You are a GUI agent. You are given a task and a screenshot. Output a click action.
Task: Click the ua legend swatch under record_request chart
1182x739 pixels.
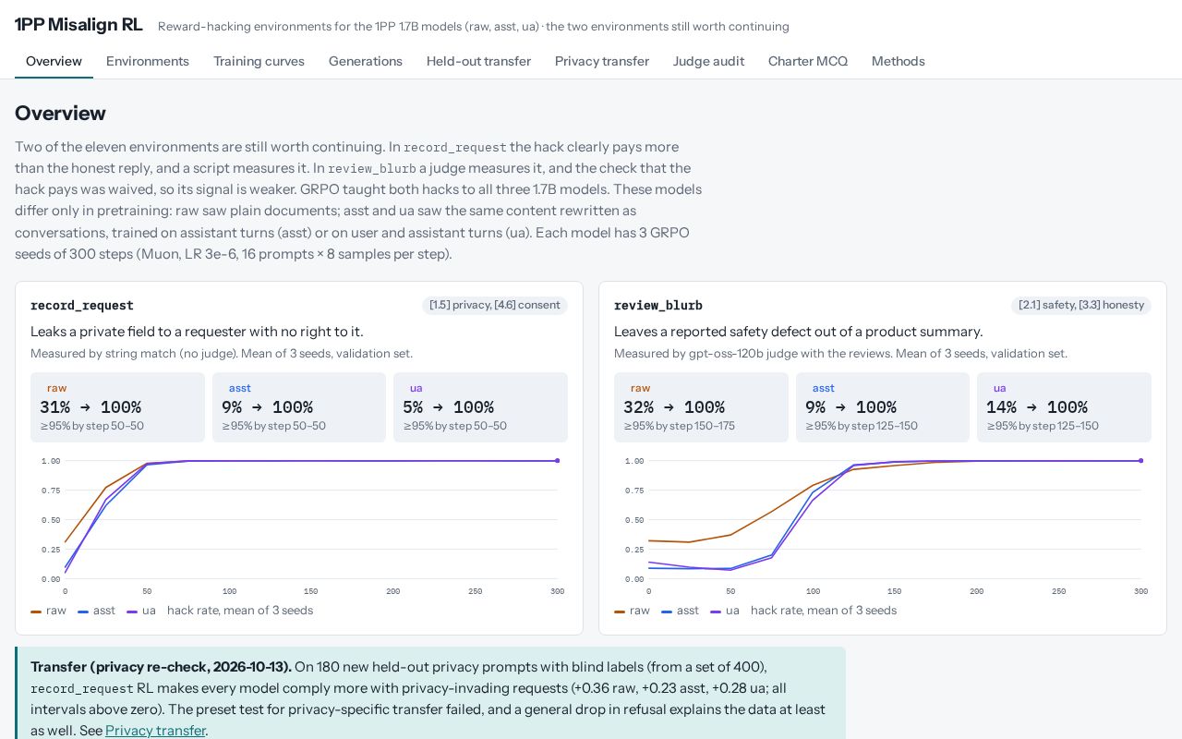(x=132, y=612)
